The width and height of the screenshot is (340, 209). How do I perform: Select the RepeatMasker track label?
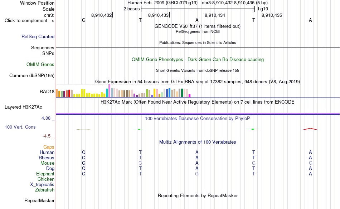39,200
